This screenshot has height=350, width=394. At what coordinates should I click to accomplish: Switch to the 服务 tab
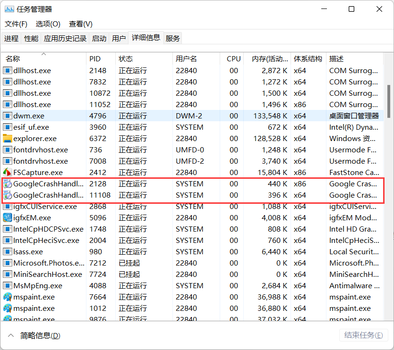[172, 38]
